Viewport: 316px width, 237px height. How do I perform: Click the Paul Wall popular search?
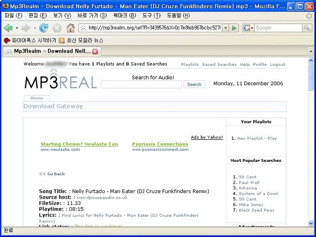click(x=249, y=182)
